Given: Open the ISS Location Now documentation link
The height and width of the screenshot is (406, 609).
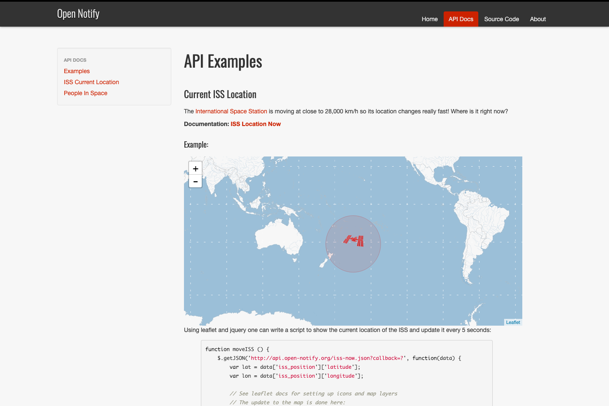Looking at the screenshot, I should [255, 124].
